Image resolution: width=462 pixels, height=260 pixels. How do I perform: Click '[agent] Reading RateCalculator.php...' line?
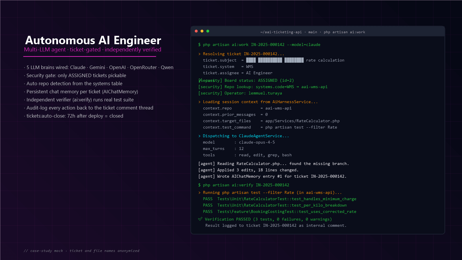[x=274, y=164]
